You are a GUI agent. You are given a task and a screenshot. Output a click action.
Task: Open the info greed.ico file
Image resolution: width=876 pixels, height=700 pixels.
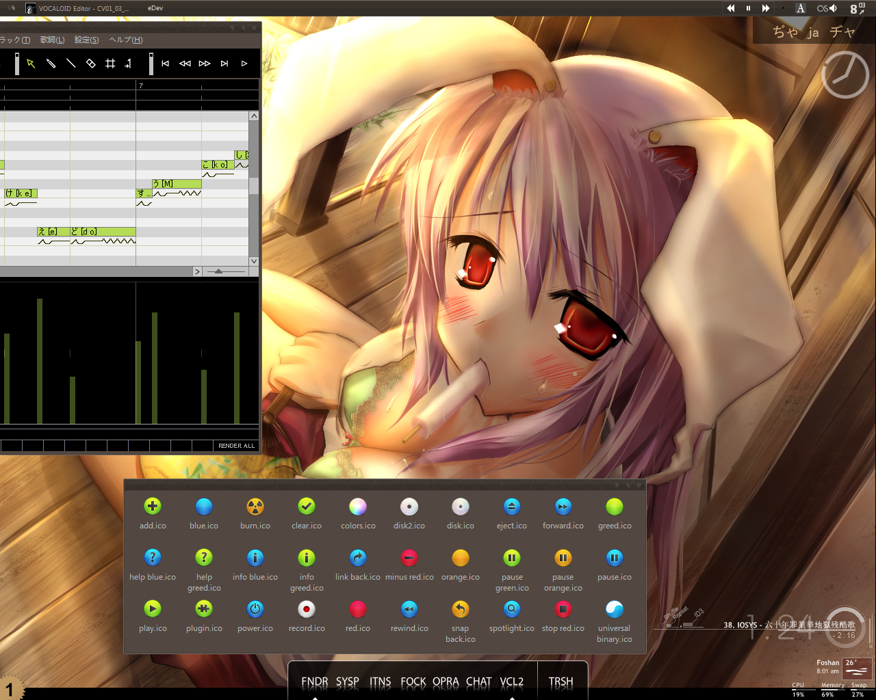pyautogui.click(x=307, y=571)
